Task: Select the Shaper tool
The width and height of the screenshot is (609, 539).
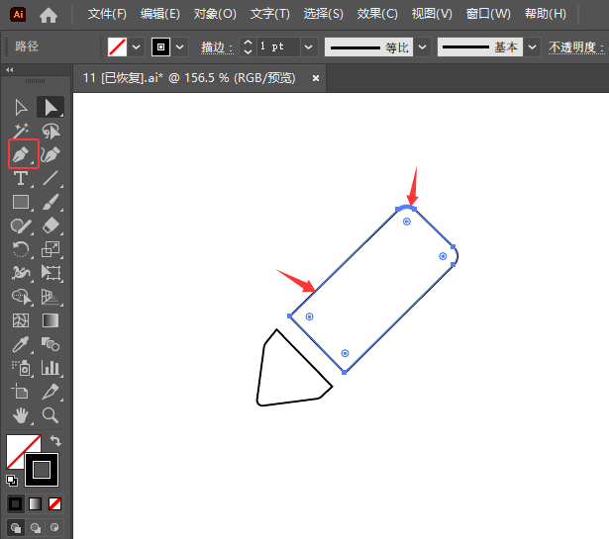Action: 21,225
